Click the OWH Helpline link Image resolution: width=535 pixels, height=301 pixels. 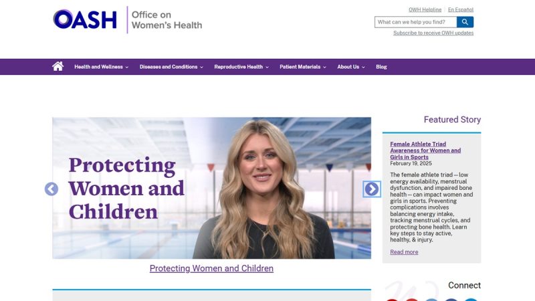pos(425,10)
